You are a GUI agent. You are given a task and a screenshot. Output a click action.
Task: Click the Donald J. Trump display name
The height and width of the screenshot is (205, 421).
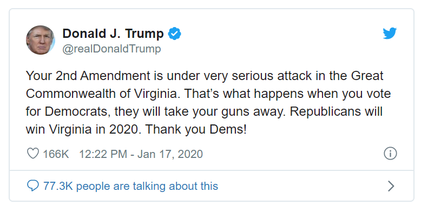click(x=113, y=34)
